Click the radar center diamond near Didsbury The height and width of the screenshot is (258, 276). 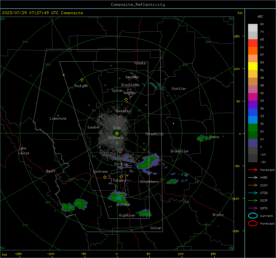[x=117, y=134]
